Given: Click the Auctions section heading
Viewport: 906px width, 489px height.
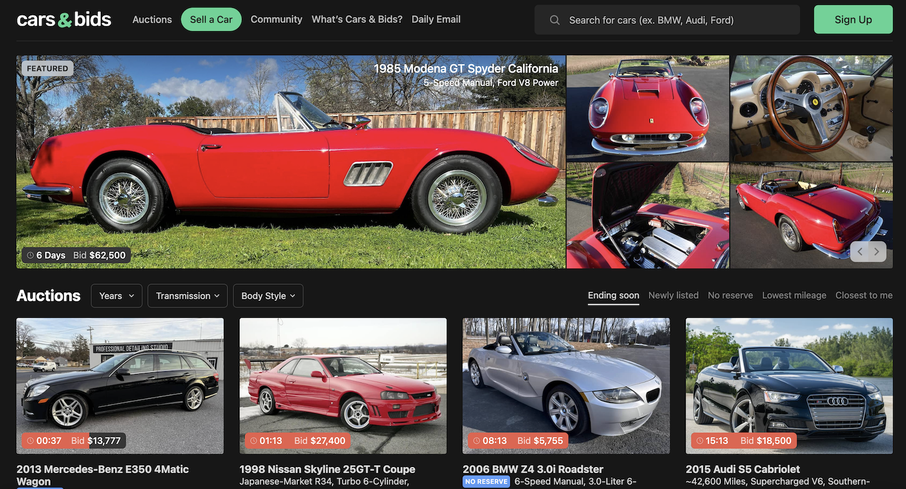Looking at the screenshot, I should [x=49, y=296].
